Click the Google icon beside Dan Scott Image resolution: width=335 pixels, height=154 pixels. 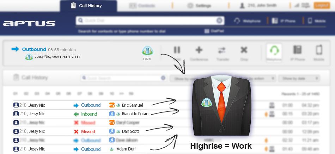(x=112, y=131)
